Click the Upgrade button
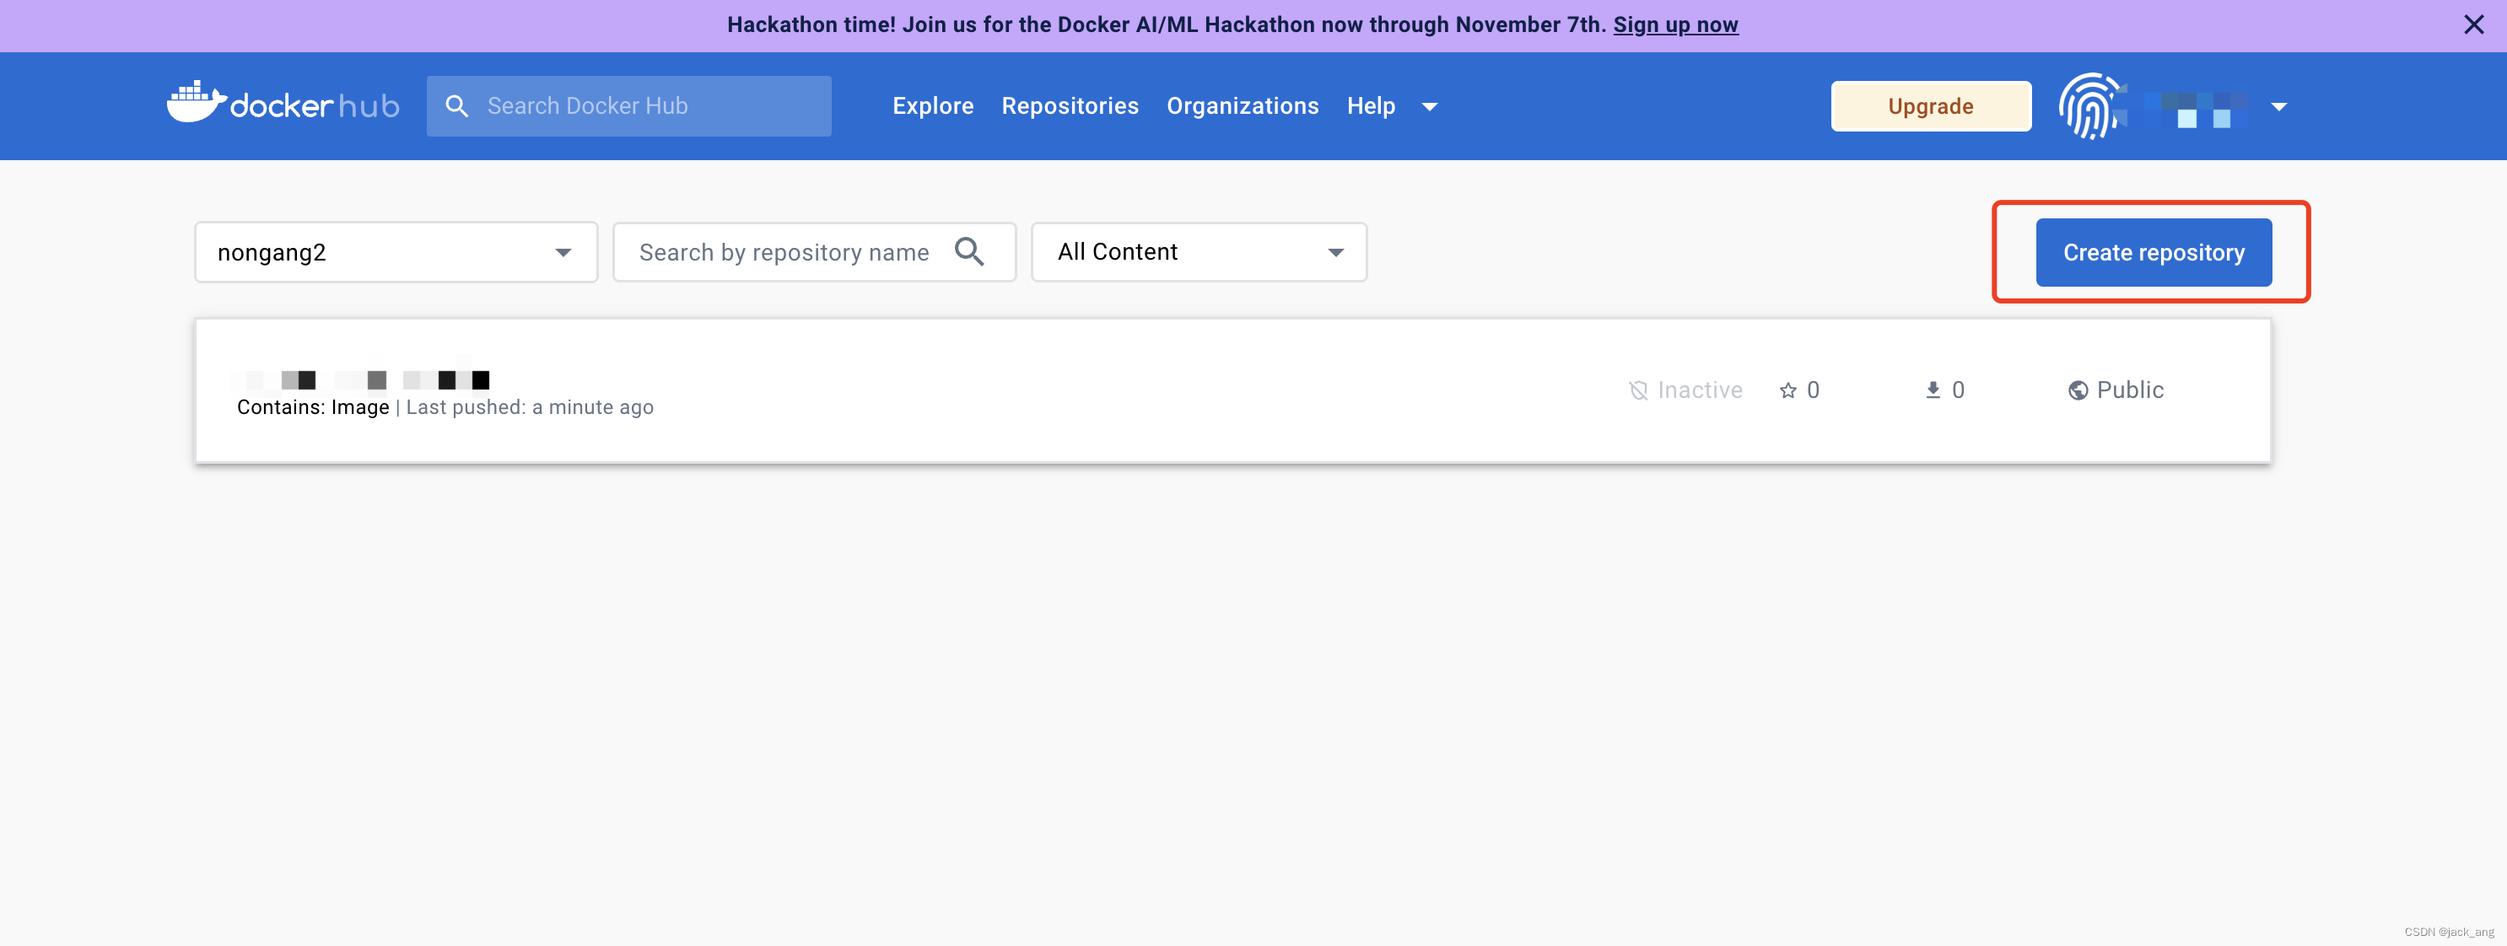Screen dimensions: 2507x946 pos(1930,106)
